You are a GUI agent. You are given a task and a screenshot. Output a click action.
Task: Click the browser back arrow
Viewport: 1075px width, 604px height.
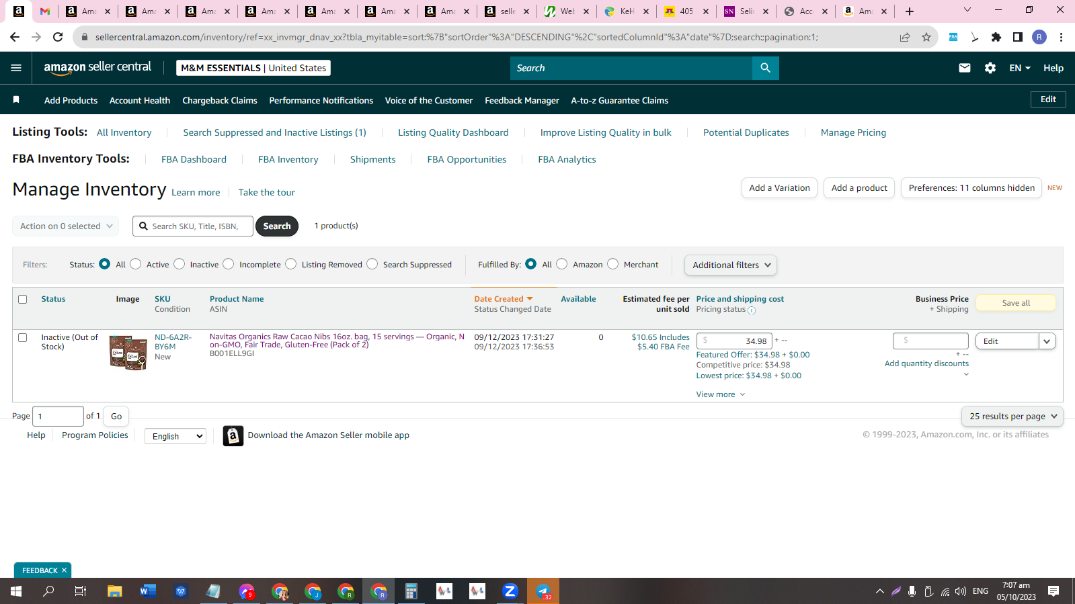(15, 37)
